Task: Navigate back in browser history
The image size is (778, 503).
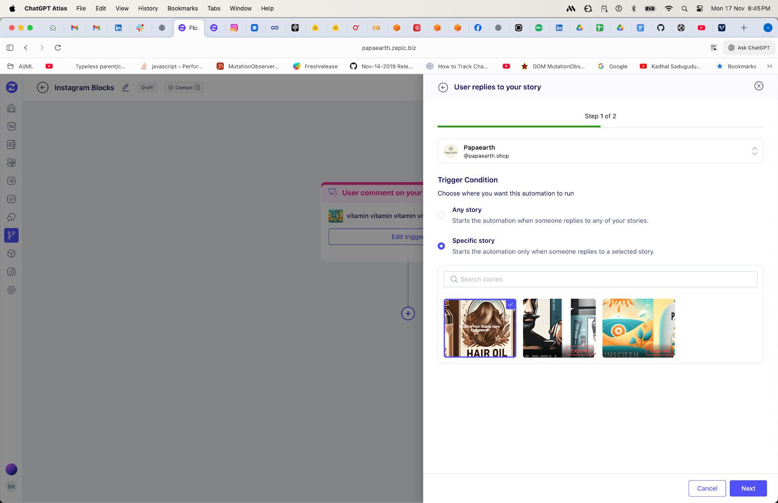Action: 26,48
